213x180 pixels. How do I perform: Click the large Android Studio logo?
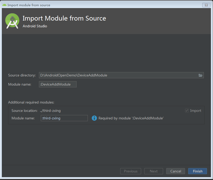(x=12, y=21)
